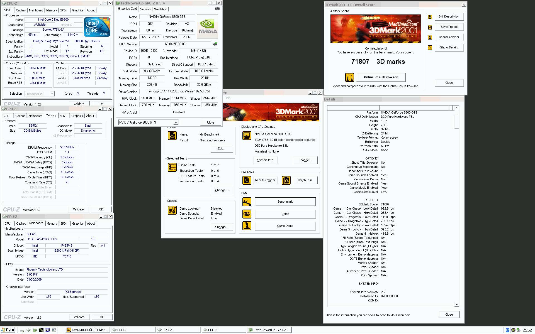
Task: Click the Batch Run button
Action: 305,180
